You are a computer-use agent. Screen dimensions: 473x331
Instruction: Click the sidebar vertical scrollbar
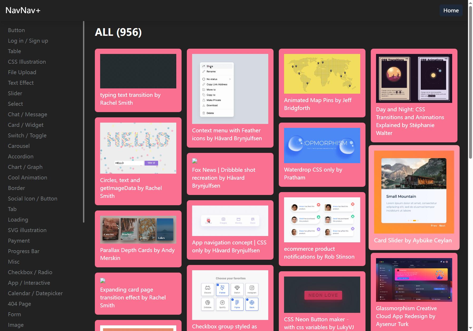84,122
